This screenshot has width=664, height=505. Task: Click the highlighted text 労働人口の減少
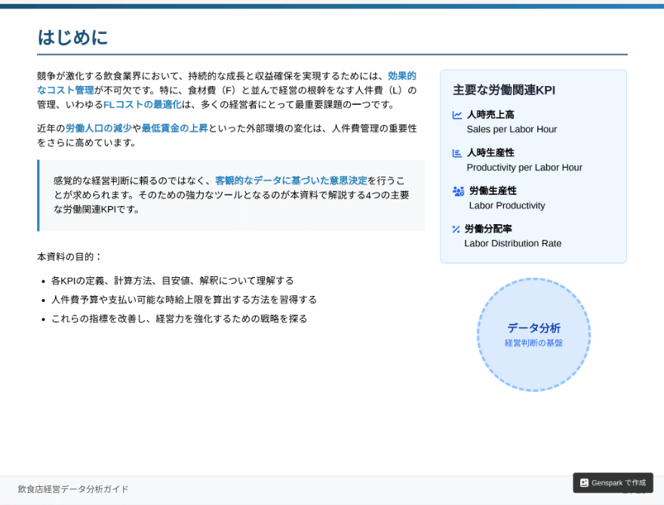pyautogui.click(x=99, y=128)
